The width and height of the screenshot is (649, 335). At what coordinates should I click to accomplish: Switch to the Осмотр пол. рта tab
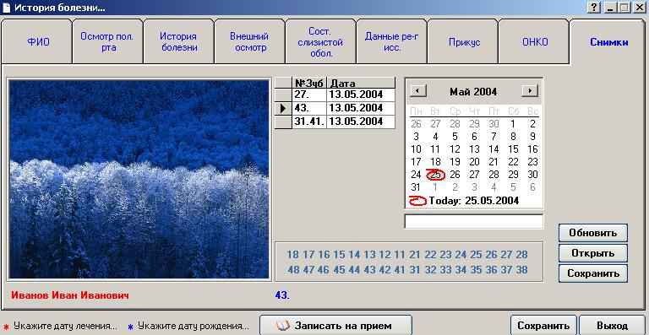tap(107, 41)
